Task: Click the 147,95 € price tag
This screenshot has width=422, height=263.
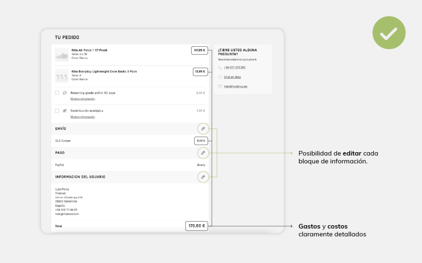Action: coord(200,50)
